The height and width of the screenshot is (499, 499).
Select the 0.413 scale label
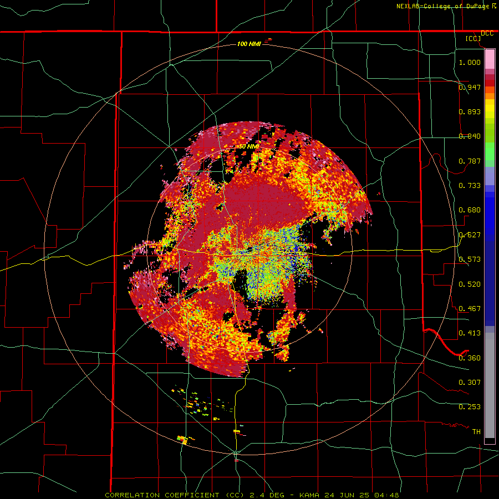470,333
